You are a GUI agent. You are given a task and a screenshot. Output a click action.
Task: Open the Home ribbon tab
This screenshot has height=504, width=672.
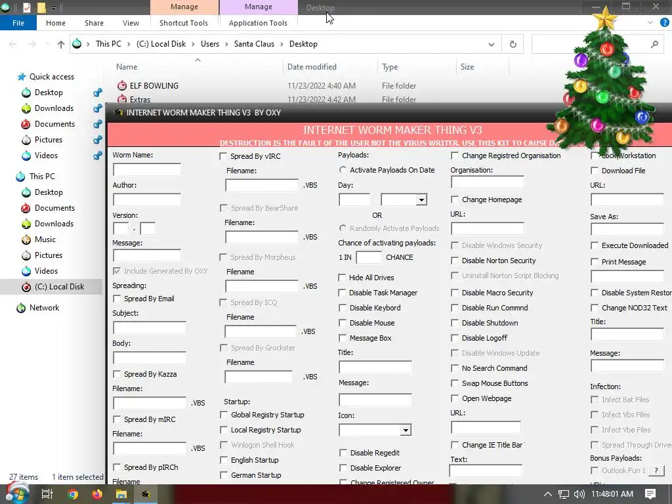point(56,23)
